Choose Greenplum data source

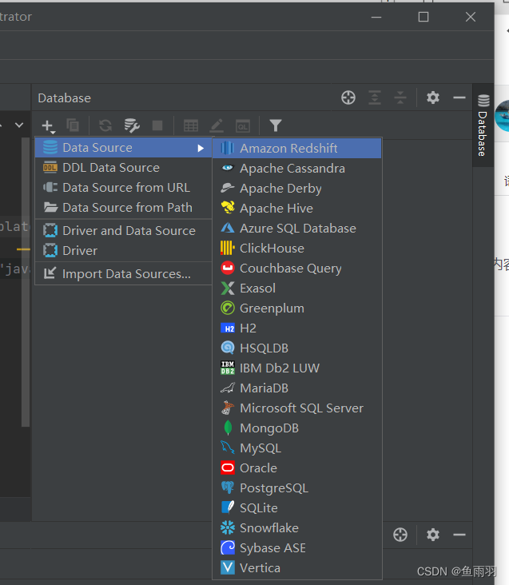tap(297, 308)
